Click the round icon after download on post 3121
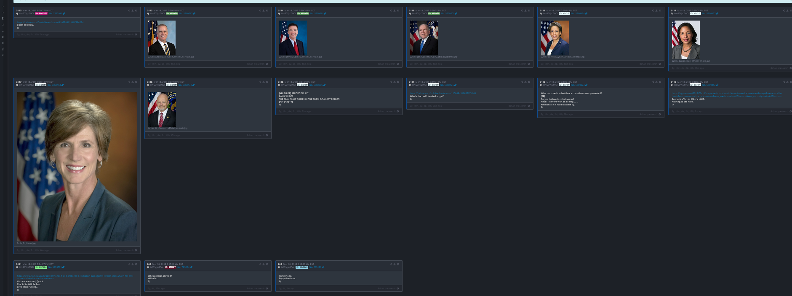The image size is (792, 296). [398, 10]
